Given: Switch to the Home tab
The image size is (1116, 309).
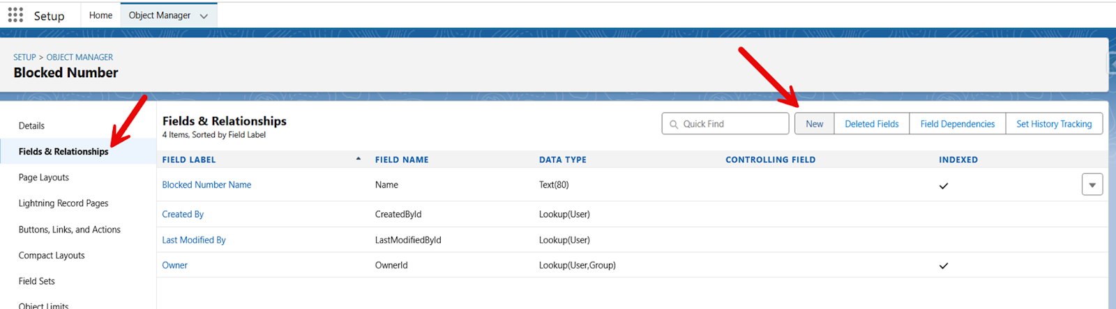Looking at the screenshot, I should 100,15.
